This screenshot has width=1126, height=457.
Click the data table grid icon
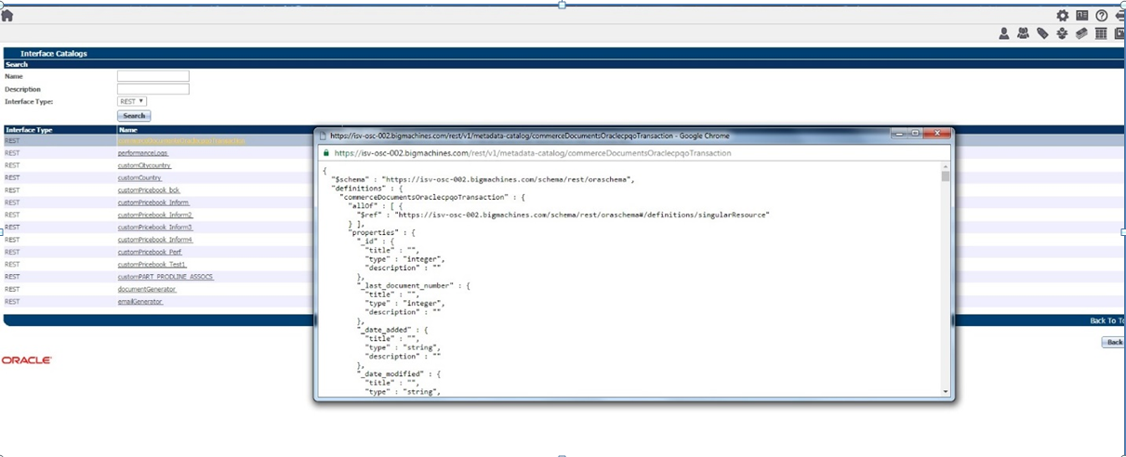pos(1102,33)
